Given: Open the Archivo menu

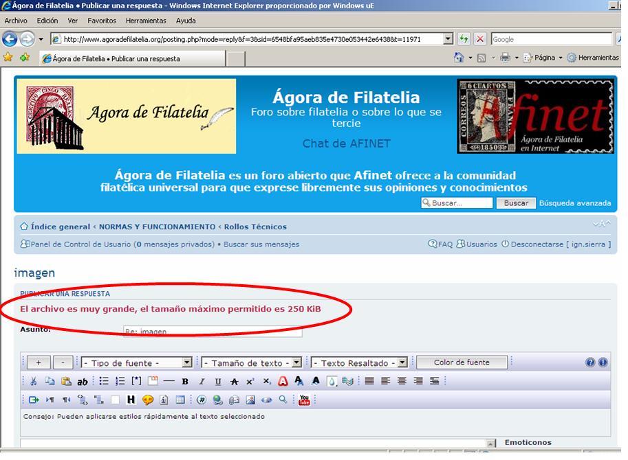Looking at the screenshot, I should [x=16, y=21].
